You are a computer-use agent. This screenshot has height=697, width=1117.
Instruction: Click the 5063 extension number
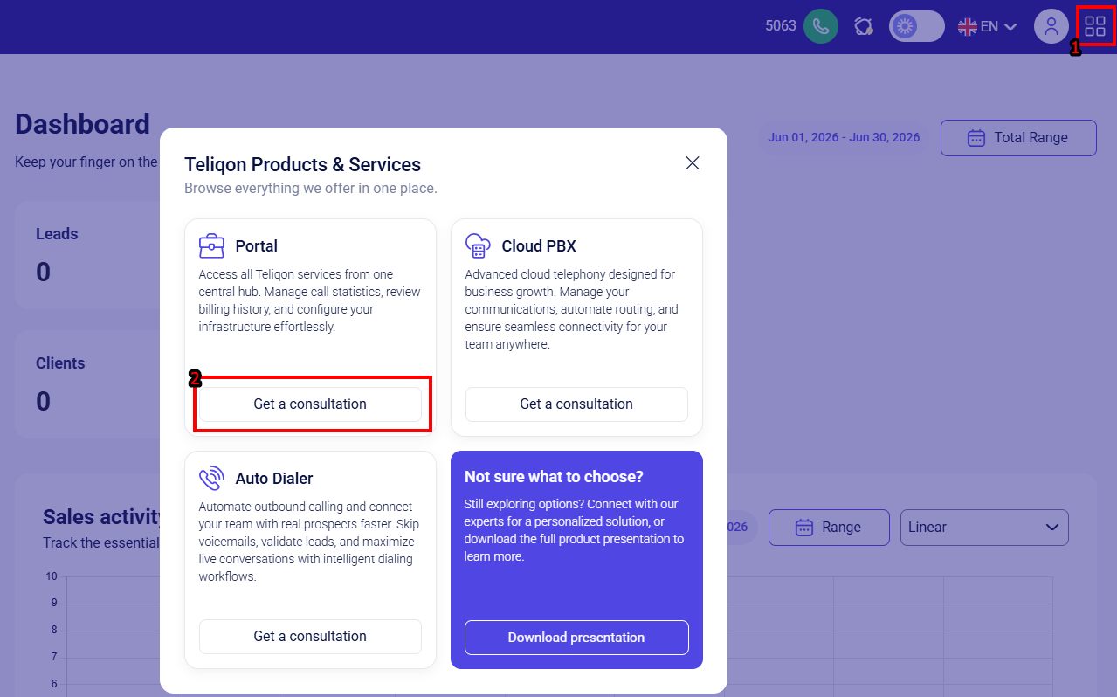tap(781, 26)
